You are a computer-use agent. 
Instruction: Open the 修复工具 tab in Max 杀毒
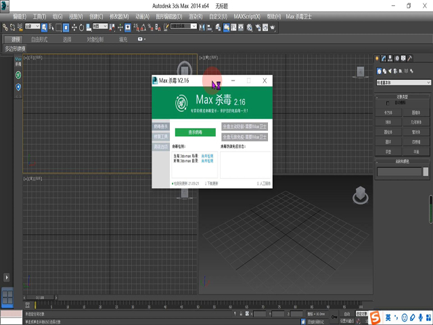161,137
